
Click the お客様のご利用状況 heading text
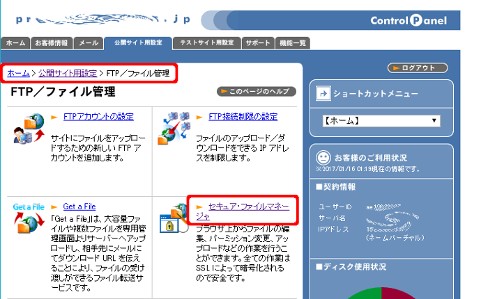370,158
